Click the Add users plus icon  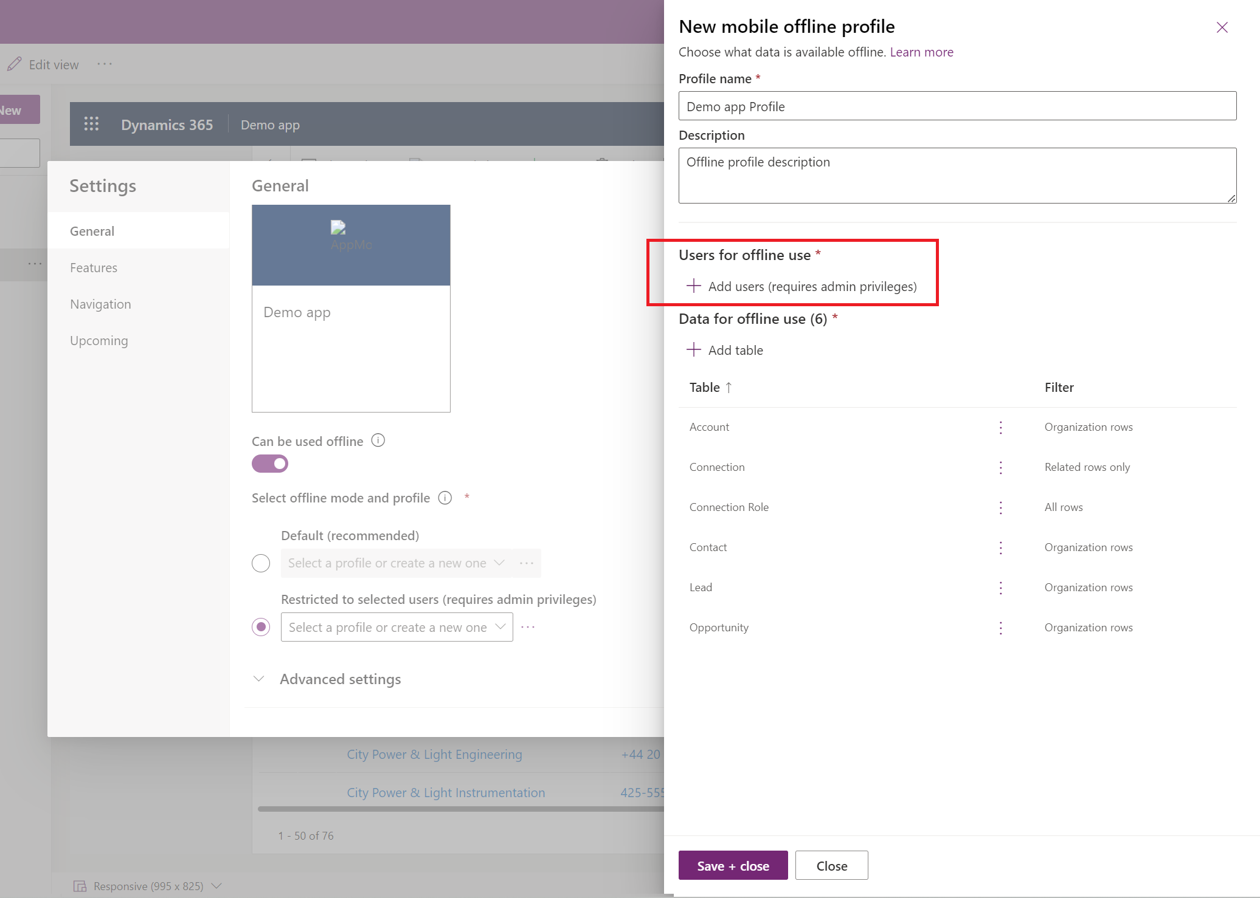[x=693, y=286]
